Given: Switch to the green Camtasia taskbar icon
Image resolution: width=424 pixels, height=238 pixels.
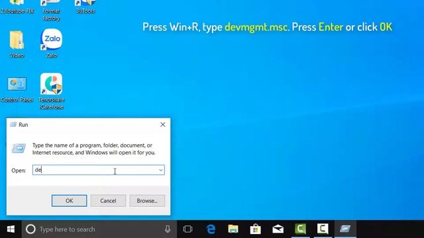Looking at the screenshot, I should pos(300,229).
